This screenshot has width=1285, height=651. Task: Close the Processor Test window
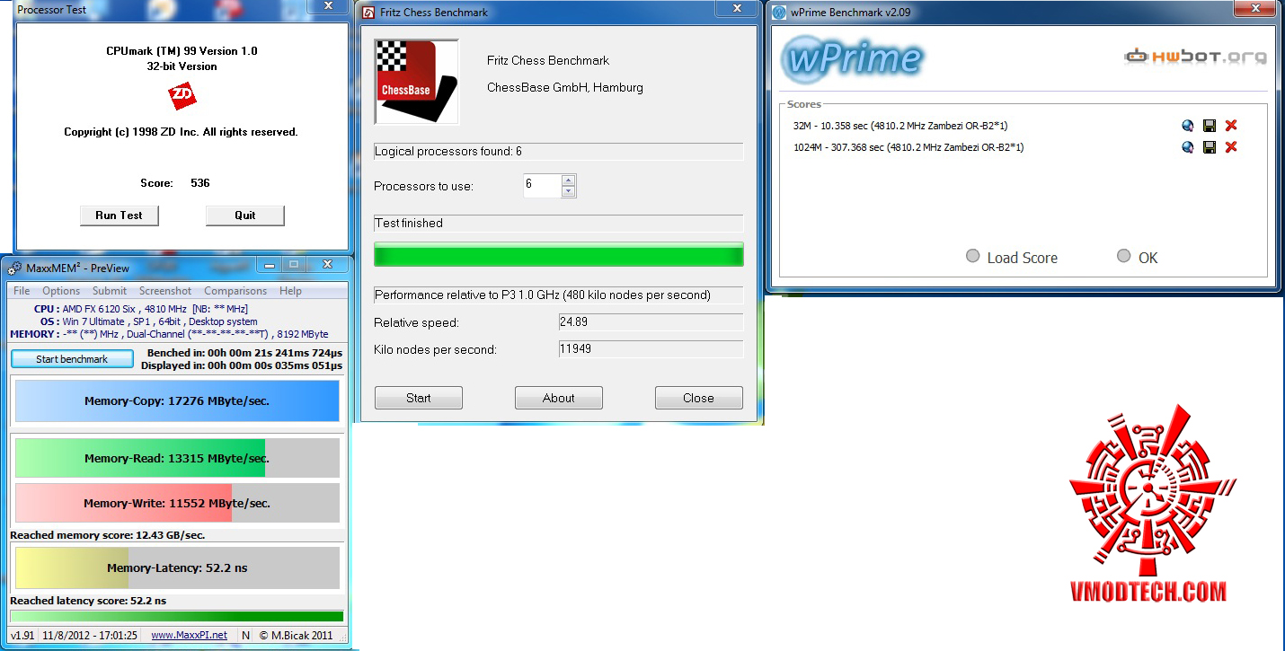328,6
